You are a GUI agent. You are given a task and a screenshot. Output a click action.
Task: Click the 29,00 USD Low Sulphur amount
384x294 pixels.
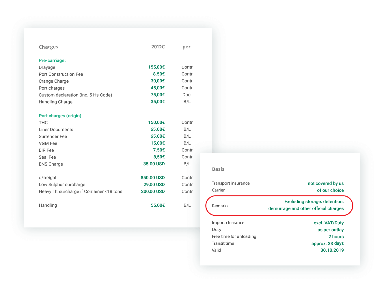coord(154,185)
